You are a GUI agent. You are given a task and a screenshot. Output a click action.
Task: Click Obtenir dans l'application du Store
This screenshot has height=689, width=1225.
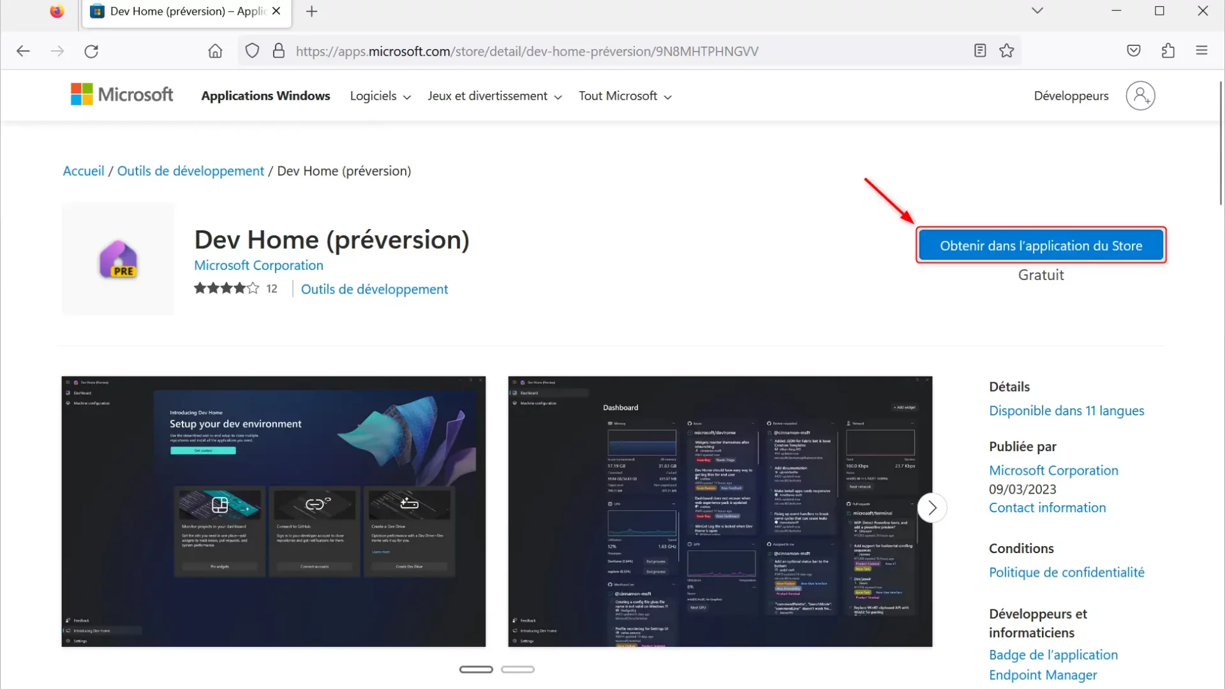coord(1041,246)
